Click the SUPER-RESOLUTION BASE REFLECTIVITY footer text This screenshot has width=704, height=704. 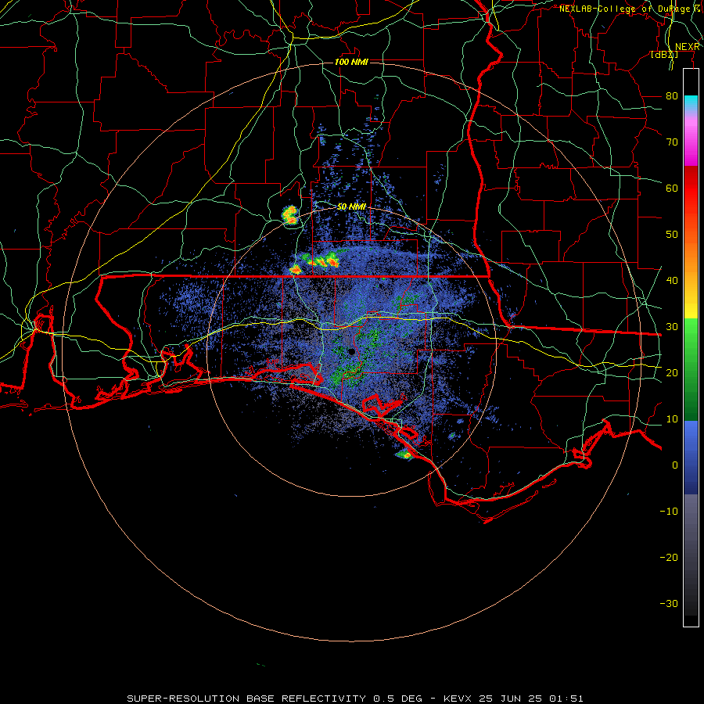246,699
